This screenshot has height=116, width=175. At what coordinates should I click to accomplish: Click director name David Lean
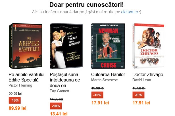[x=142, y=80]
